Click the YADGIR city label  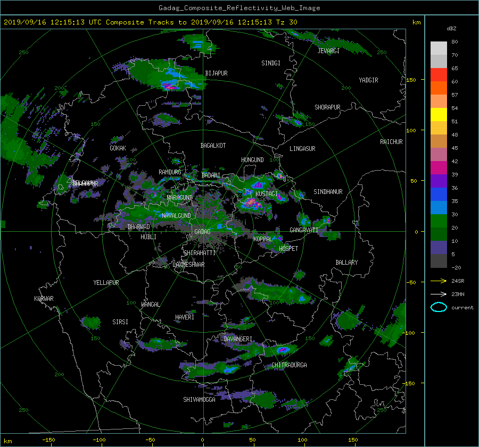coord(368,80)
